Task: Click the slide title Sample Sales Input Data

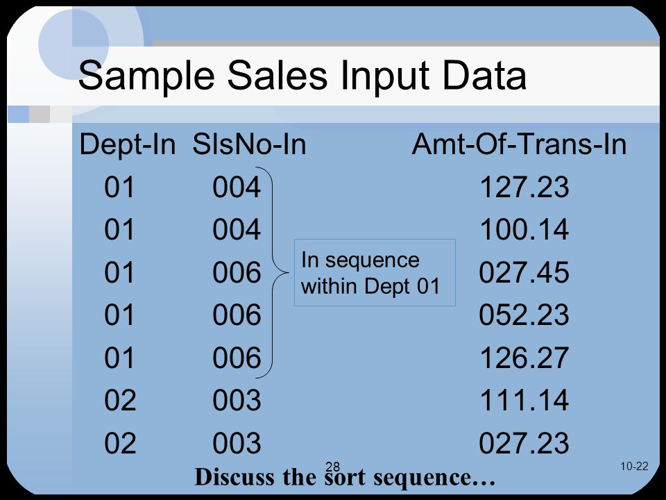Action: (x=302, y=76)
